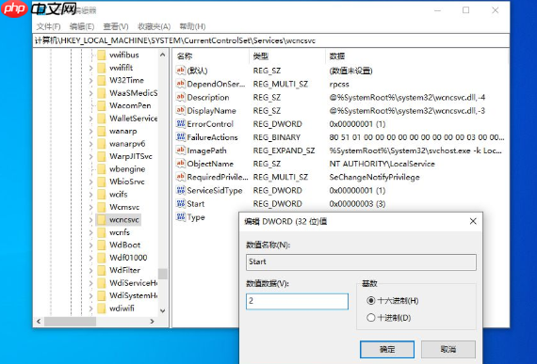The height and width of the screenshot is (364, 537).
Task: Click the WdBoot folder icon
Action: 102,245
